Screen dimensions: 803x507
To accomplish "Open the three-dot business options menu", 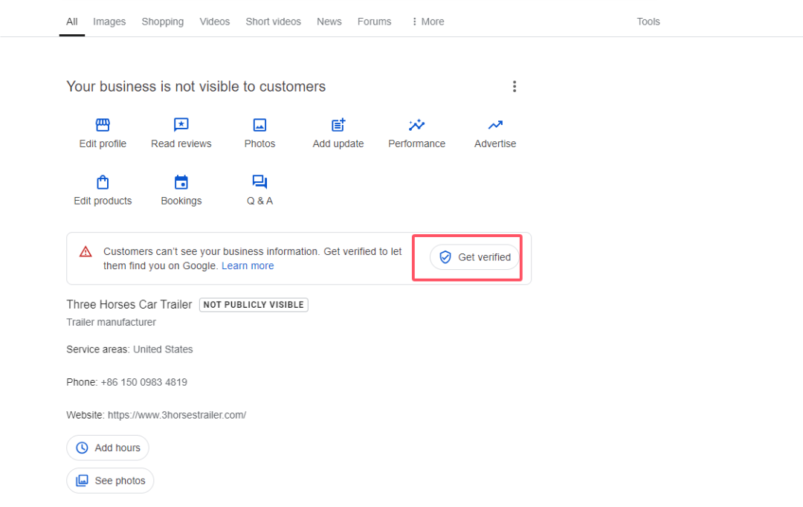I will pyautogui.click(x=514, y=87).
